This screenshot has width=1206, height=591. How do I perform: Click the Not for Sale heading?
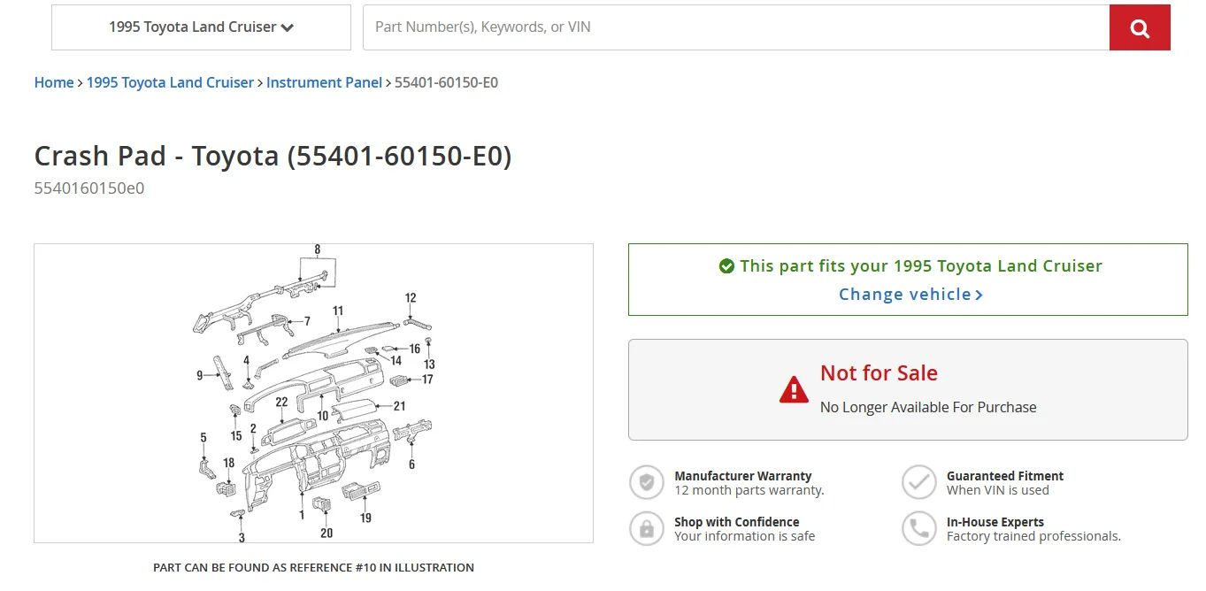pyautogui.click(x=878, y=373)
